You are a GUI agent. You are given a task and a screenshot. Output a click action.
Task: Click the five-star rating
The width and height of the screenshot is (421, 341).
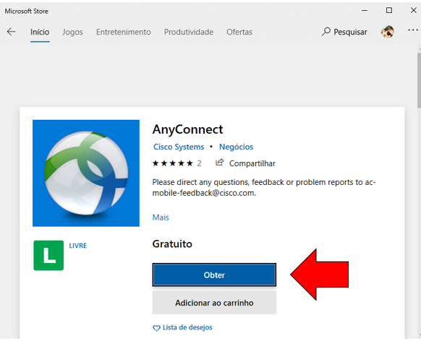point(173,163)
